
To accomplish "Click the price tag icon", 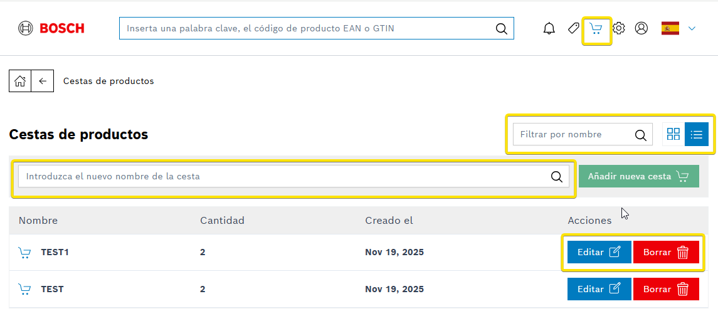I will [x=573, y=28].
